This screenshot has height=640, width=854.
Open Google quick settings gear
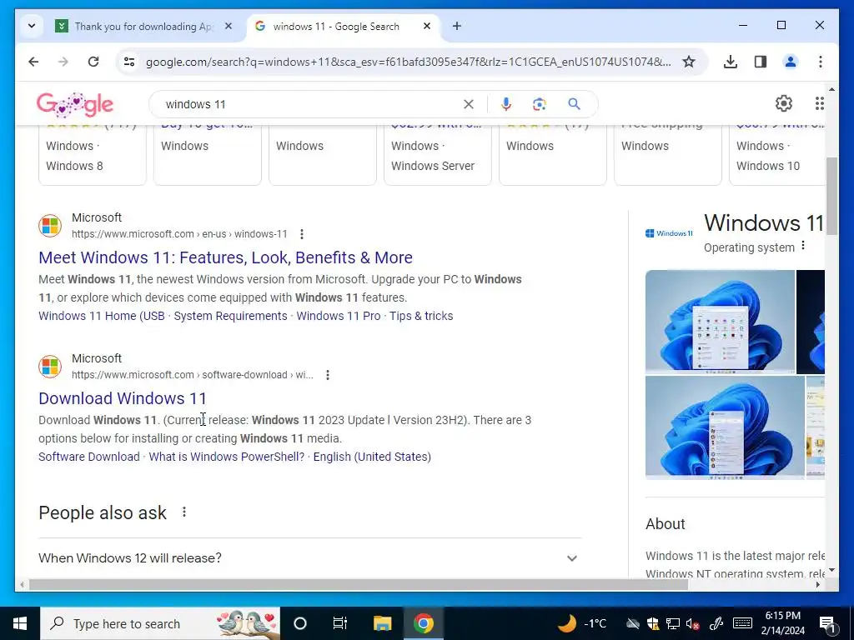pyautogui.click(x=784, y=103)
